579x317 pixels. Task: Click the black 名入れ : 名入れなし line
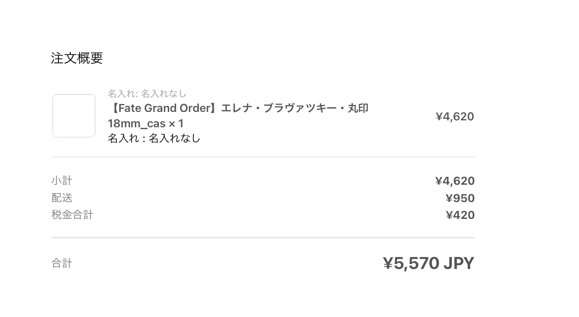click(154, 138)
